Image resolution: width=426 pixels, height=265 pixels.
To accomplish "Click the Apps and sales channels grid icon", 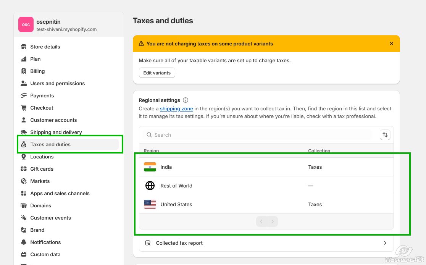I will pyautogui.click(x=24, y=194).
